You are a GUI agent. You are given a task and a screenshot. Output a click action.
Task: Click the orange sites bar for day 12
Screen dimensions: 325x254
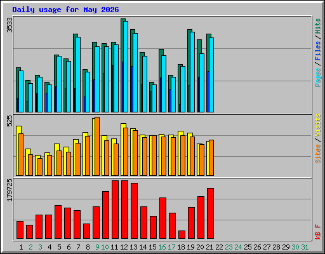click(126, 152)
